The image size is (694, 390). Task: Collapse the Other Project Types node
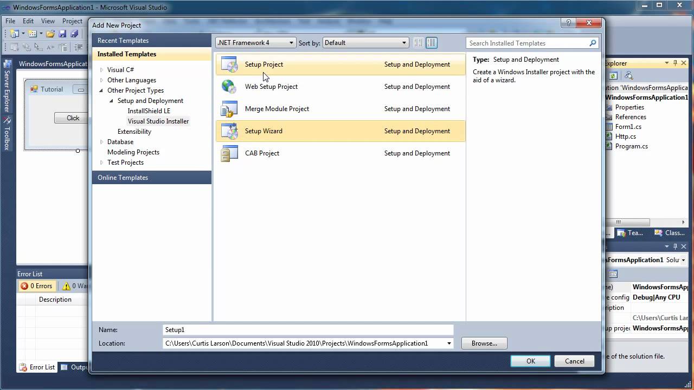click(x=101, y=90)
